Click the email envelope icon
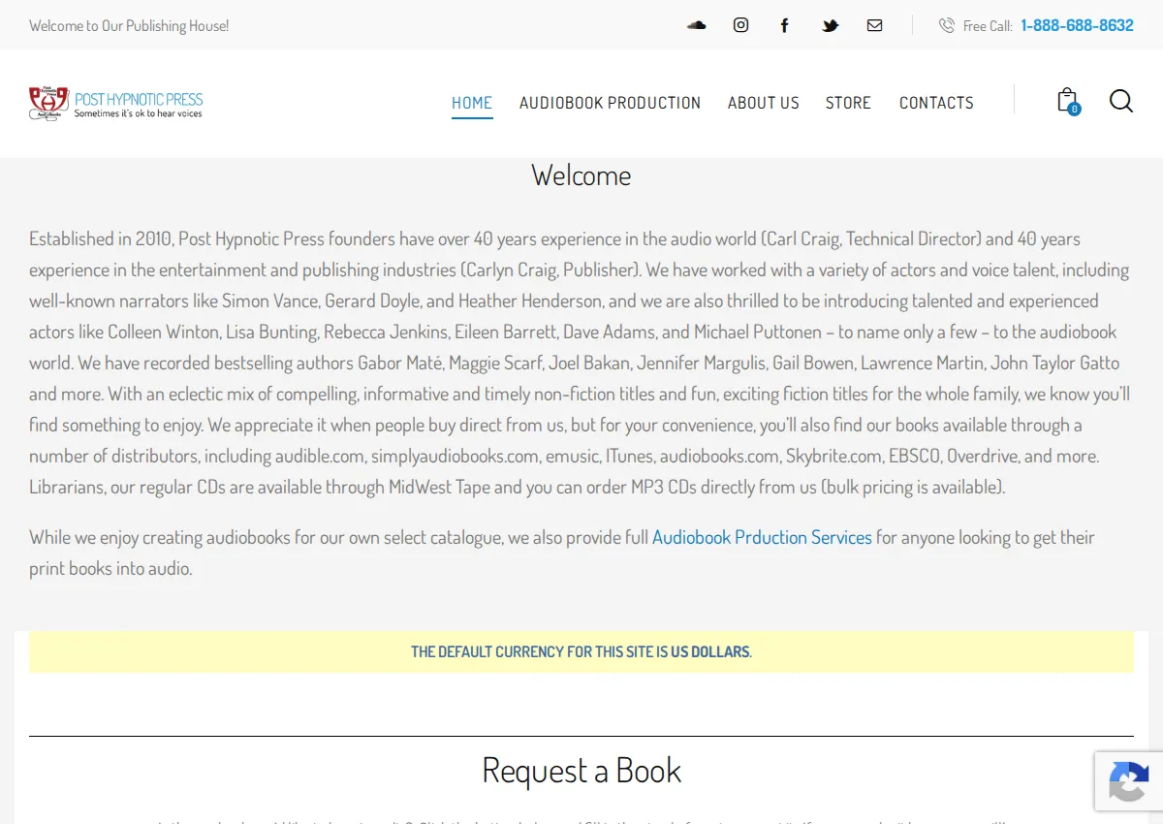 point(874,25)
